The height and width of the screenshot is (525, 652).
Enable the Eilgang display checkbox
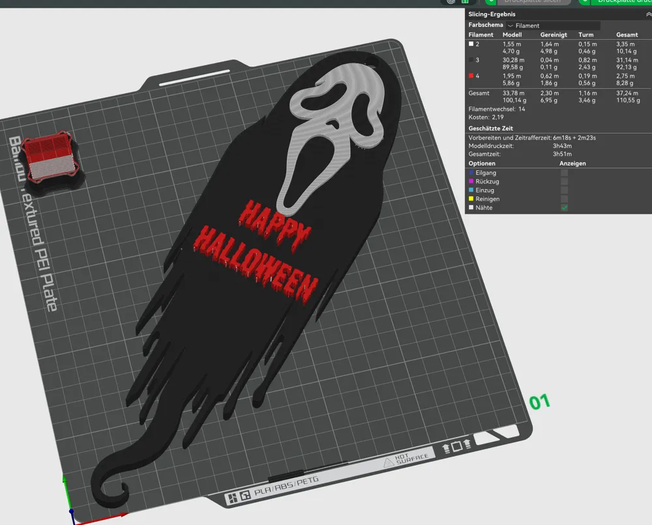click(x=564, y=173)
